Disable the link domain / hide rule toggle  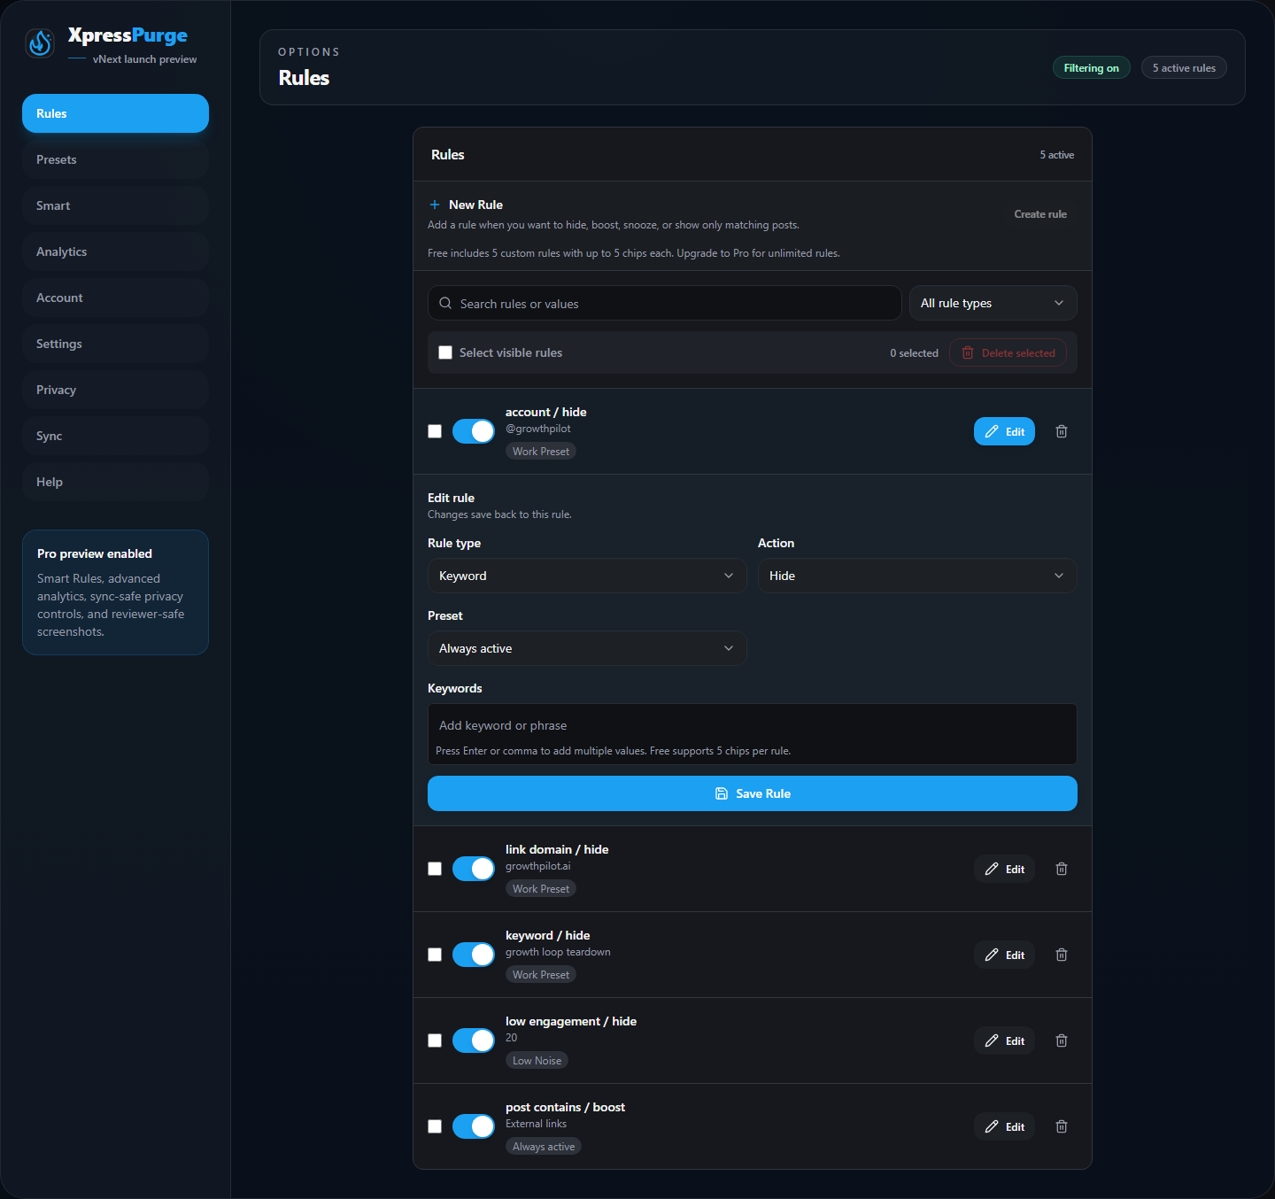[474, 869]
